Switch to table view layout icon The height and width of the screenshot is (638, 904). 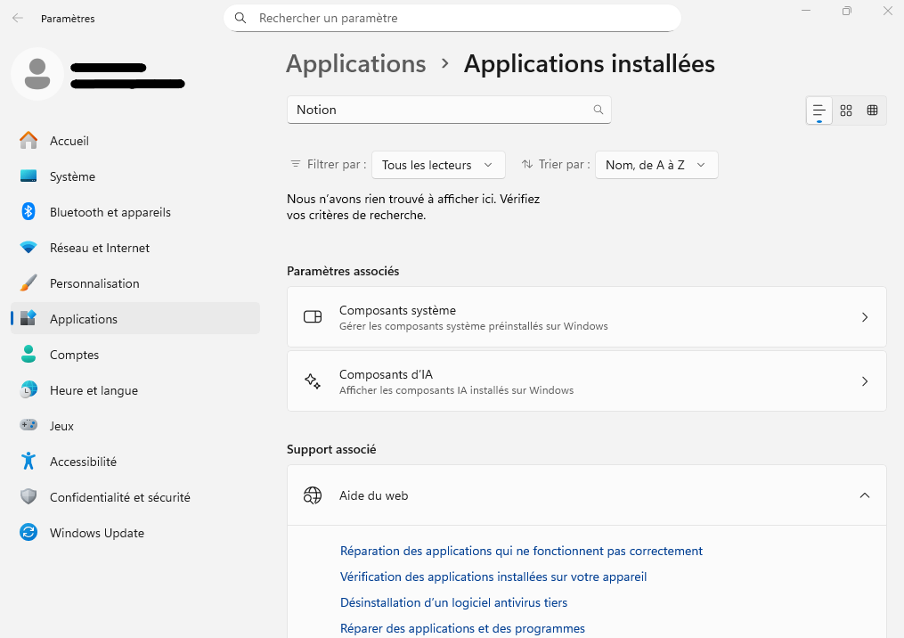click(872, 110)
